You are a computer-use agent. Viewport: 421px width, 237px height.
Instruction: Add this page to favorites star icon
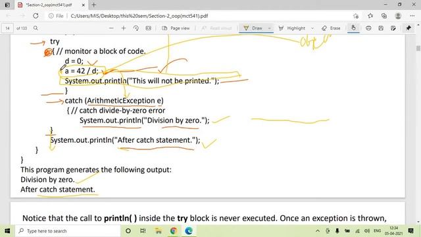356,16
